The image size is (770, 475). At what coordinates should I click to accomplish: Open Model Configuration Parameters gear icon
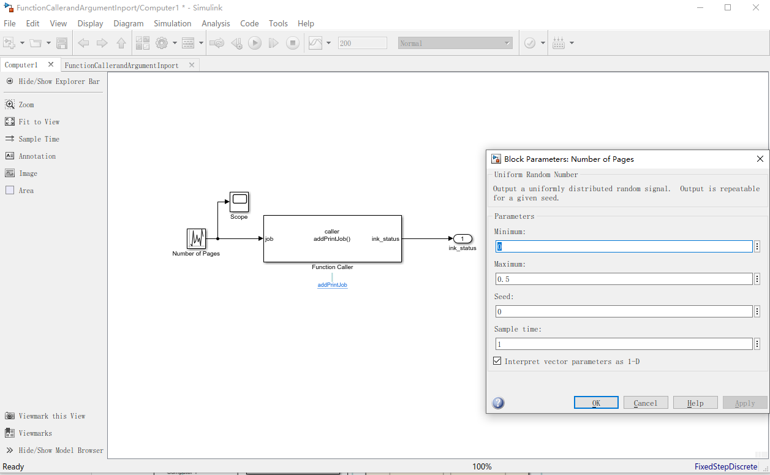pos(162,43)
